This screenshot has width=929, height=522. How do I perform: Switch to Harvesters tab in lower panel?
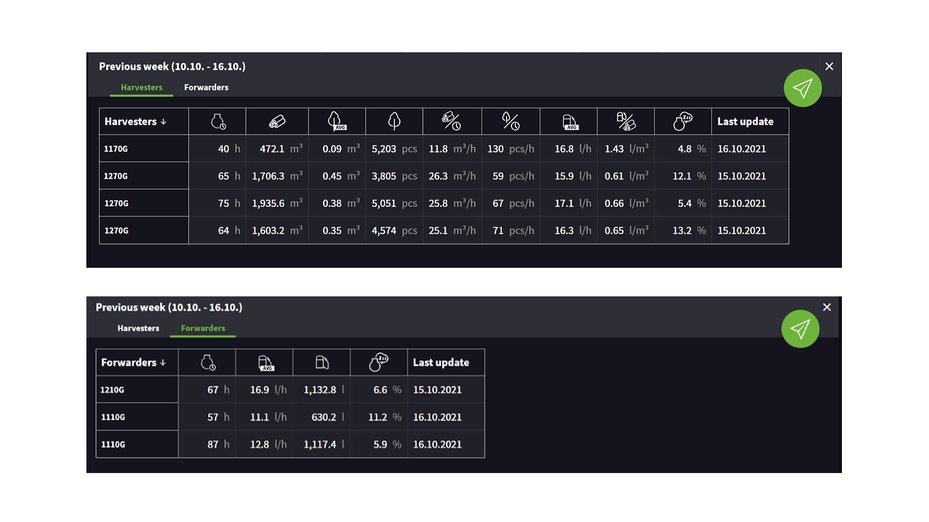(138, 328)
